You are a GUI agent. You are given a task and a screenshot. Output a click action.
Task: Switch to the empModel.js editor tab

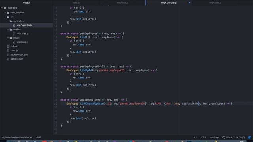point(215,3)
